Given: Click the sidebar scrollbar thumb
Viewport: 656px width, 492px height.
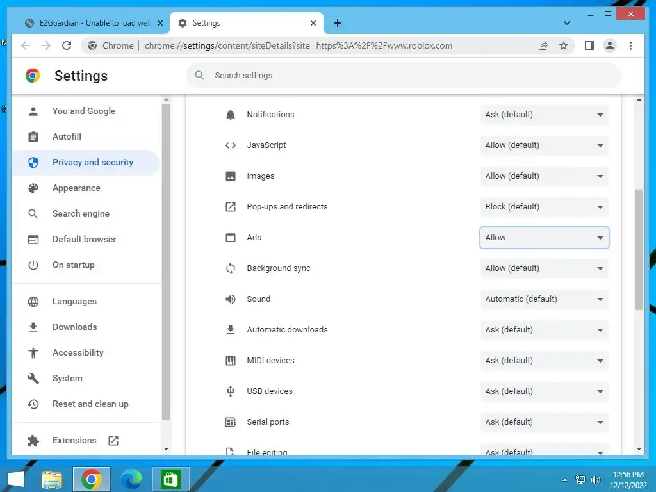Looking at the screenshot, I should coord(166,262).
